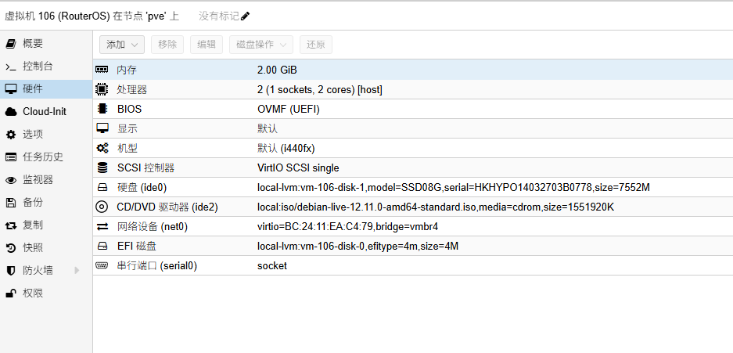733x353 pixels.
Task: Go to the 快照 snapshots section
Action: (33, 248)
